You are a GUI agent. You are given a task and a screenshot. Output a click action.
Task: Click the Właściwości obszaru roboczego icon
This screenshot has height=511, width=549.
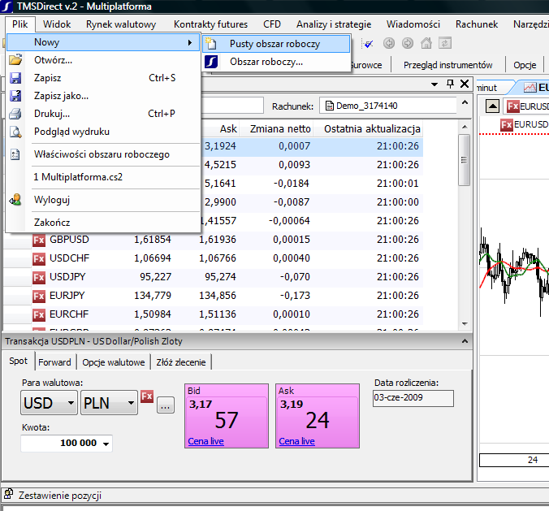15,154
